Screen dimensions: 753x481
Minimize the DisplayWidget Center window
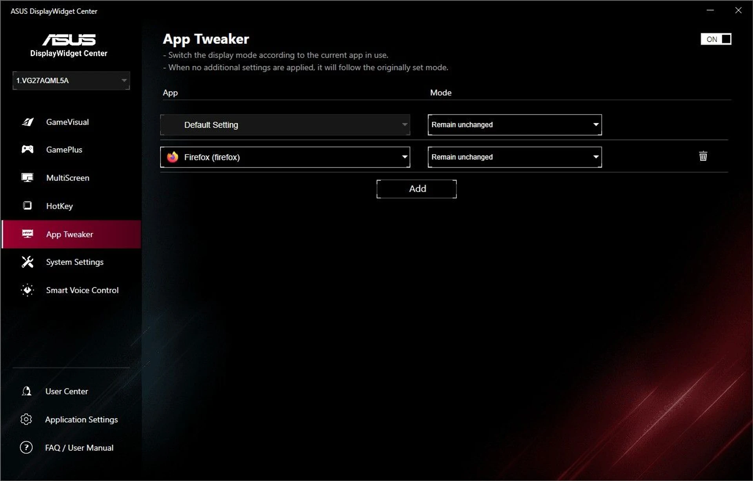[x=710, y=11]
